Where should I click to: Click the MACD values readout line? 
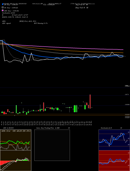coord(15,17)
